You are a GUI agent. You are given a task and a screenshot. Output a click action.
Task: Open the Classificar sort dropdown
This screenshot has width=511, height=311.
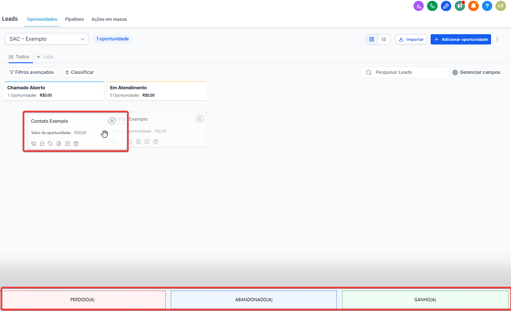[x=80, y=72]
